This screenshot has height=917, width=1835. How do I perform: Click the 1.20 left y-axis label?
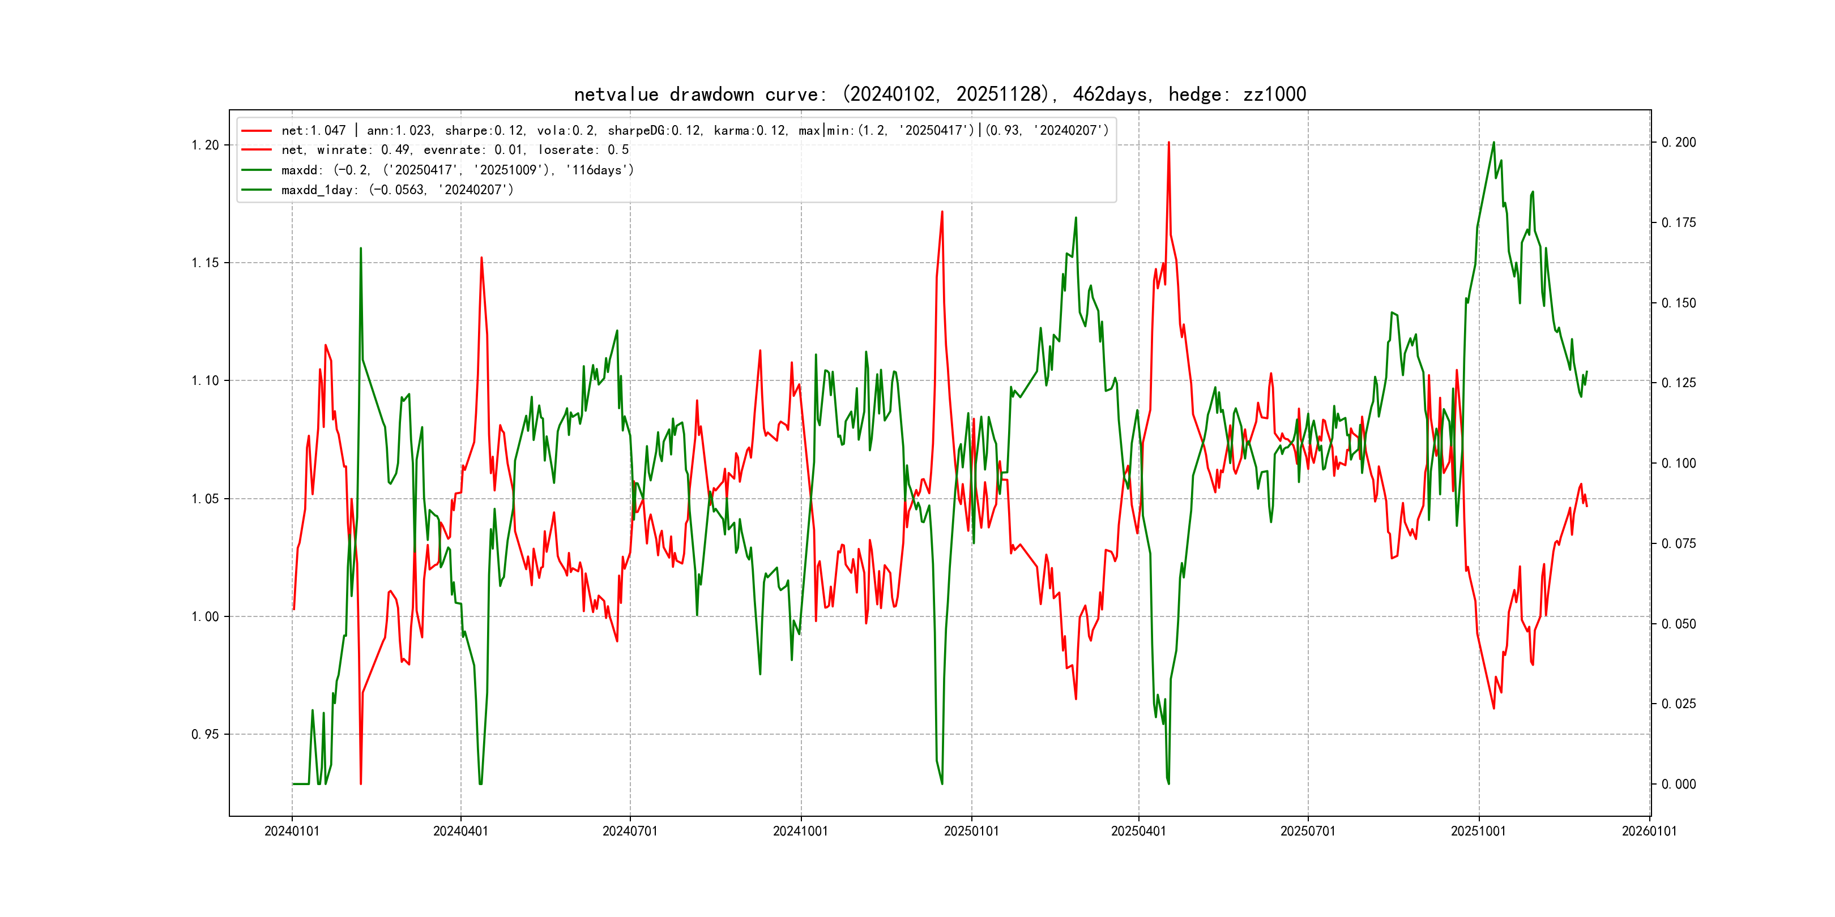(205, 145)
